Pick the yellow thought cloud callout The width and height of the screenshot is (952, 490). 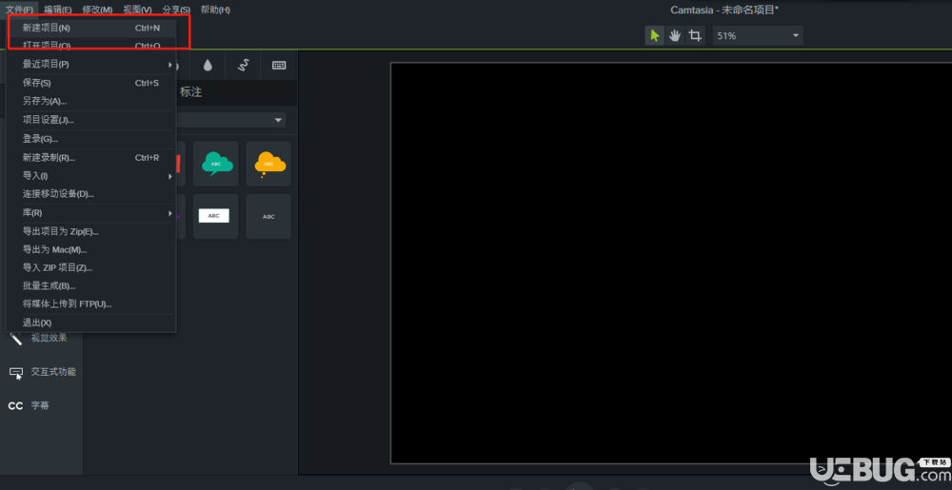[268, 164]
